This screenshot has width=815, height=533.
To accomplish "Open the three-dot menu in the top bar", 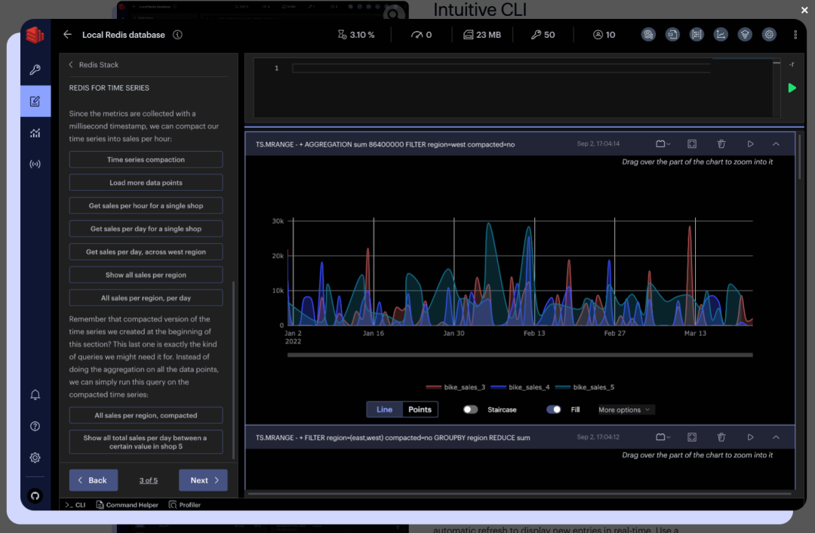I will point(795,34).
